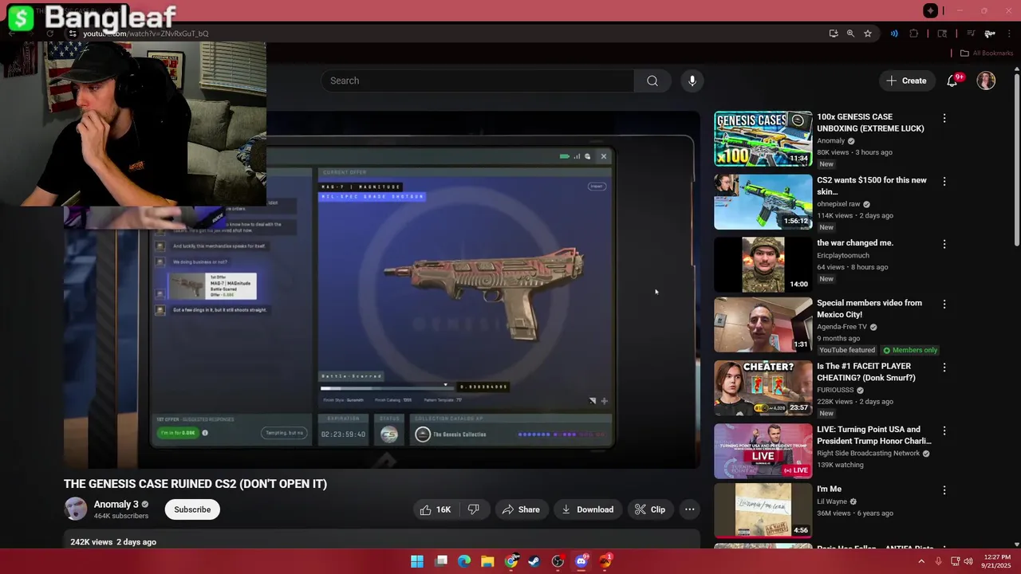Open the war changed me video title
The image size is (1021, 574).
click(x=855, y=242)
